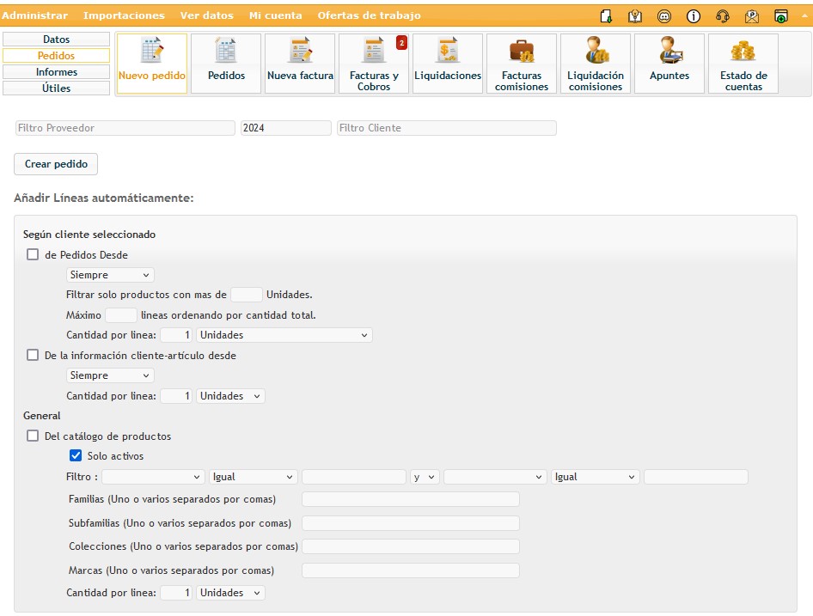Click the Marcas input field
The image size is (813, 616).
click(x=411, y=570)
